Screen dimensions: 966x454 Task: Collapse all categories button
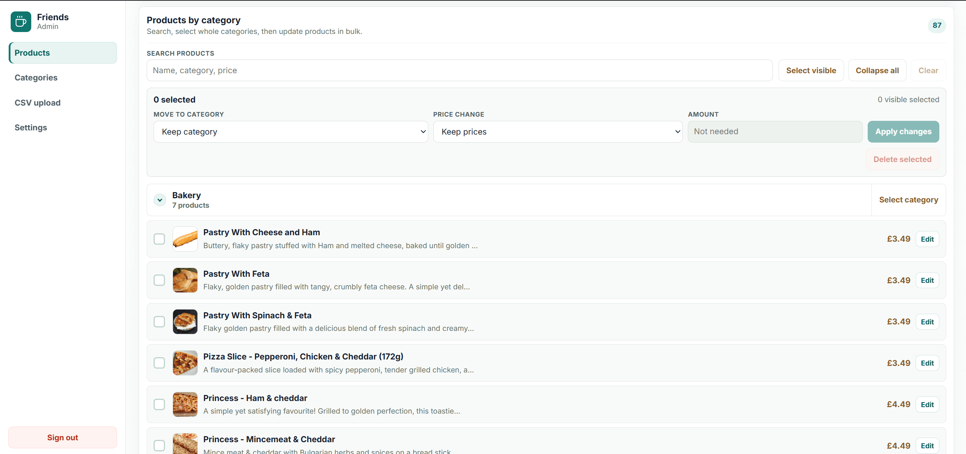877,71
